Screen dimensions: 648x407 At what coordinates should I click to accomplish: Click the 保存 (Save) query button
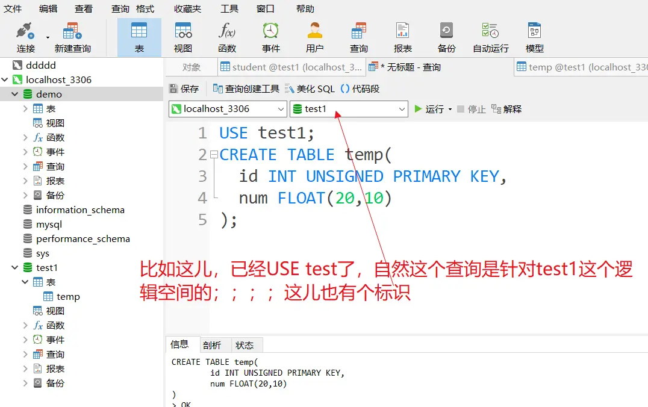(x=184, y=89)
